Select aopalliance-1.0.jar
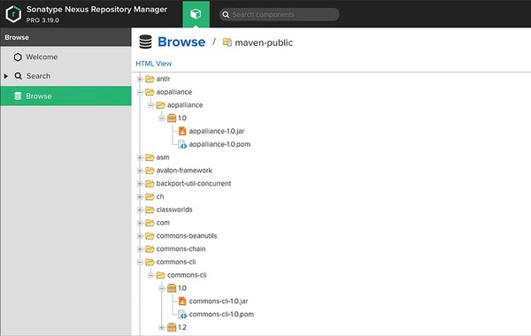Screen dimensions: 531x336 (x=217, y=131)
